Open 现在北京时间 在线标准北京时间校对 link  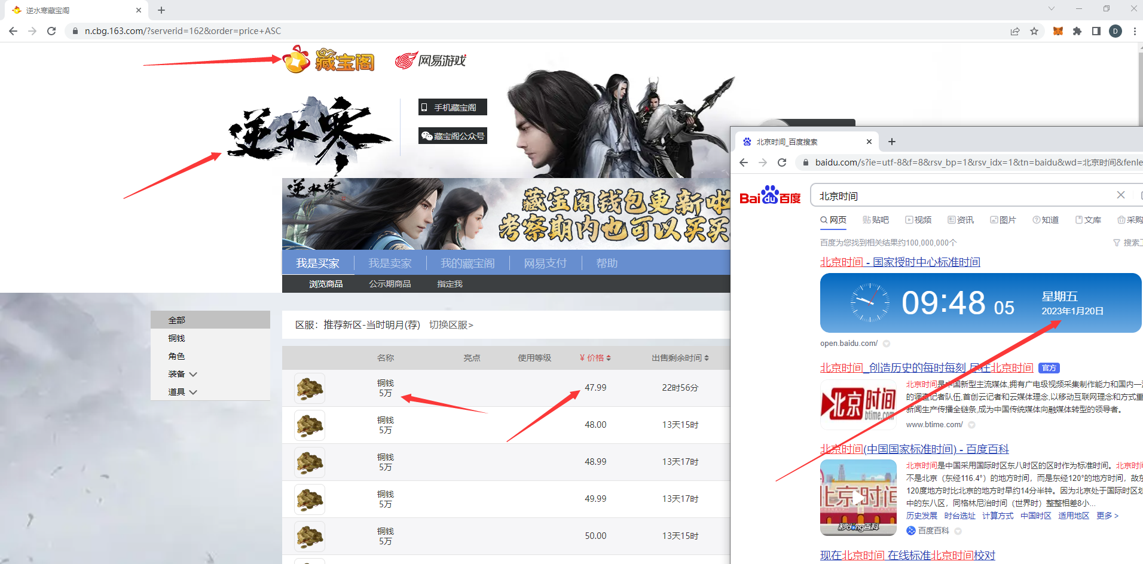(907, 556)
